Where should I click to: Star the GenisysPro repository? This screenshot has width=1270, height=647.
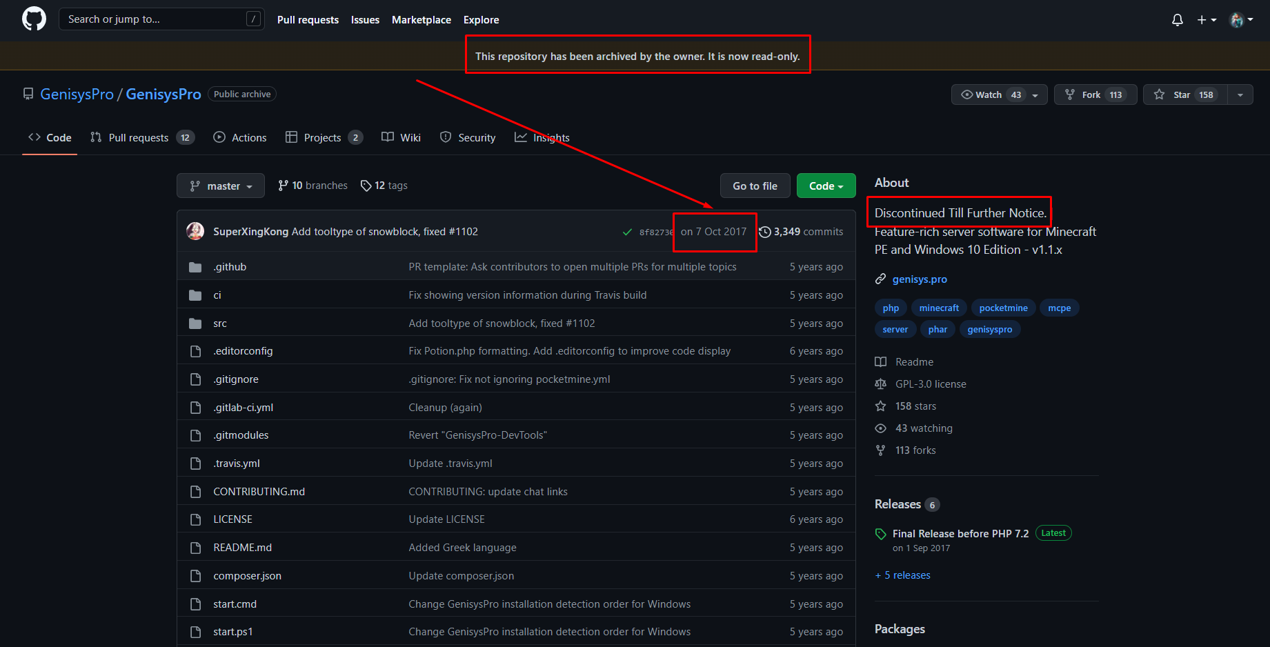1184,94
